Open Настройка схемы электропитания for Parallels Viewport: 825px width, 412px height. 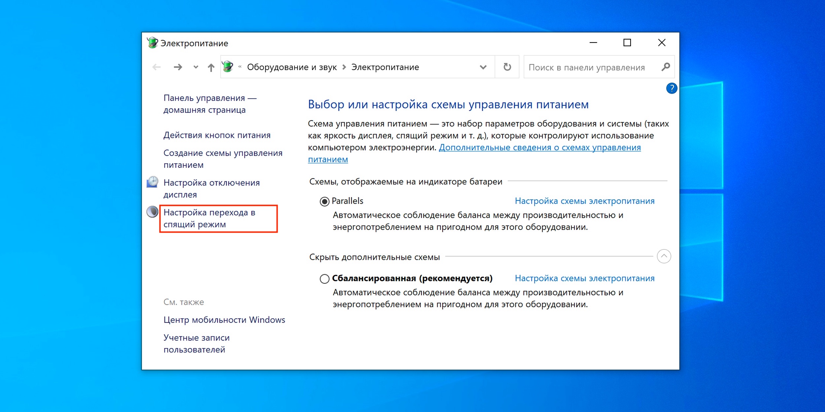tap(584, 201)
